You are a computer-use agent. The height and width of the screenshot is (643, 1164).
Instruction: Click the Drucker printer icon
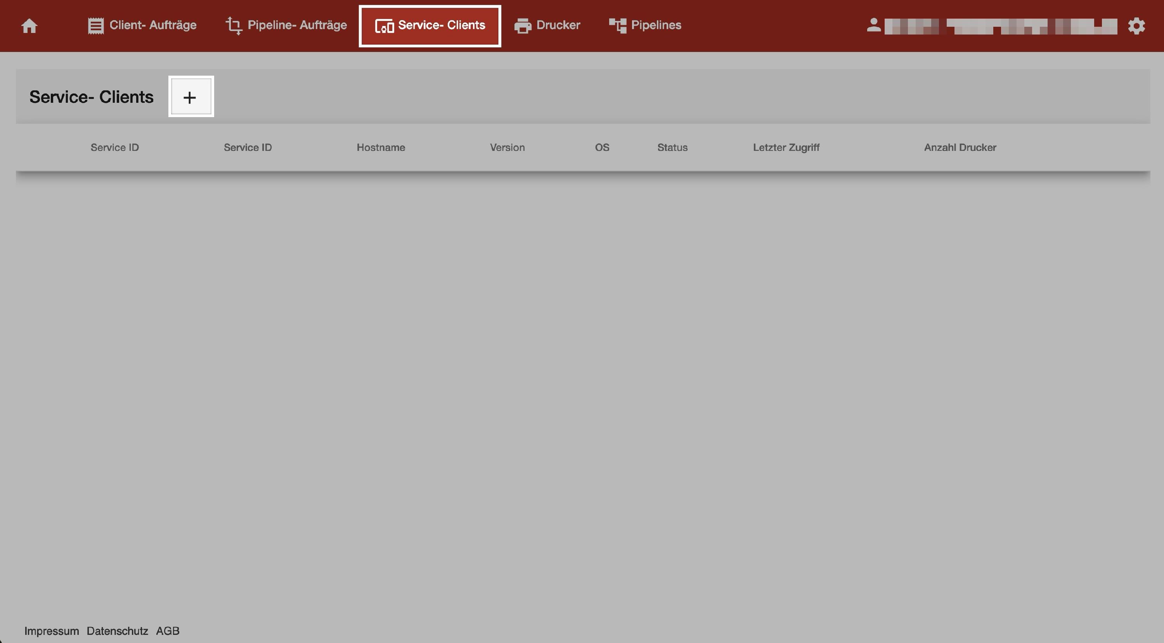point(522,26)
